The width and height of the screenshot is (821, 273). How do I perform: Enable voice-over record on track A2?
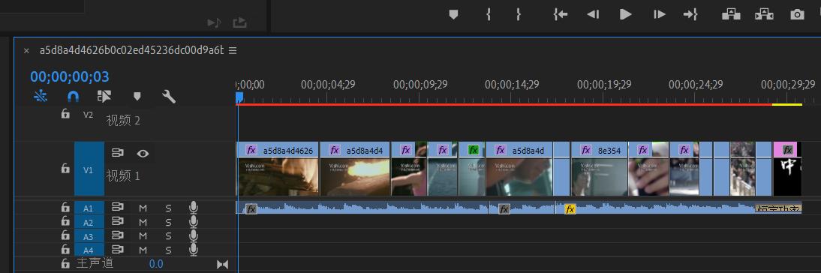[x=193, y=222]
